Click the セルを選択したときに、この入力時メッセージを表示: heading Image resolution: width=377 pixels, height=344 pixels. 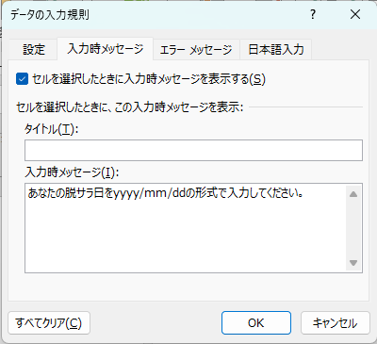(130, 107)
